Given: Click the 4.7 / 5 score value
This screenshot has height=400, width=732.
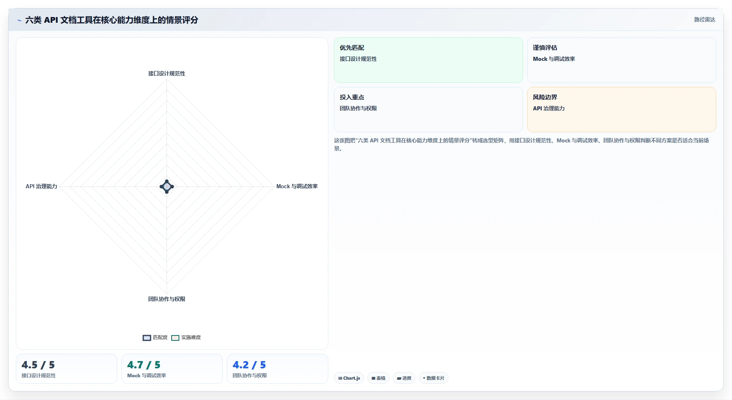Looking at the screenshot, I should pos(144,365).
